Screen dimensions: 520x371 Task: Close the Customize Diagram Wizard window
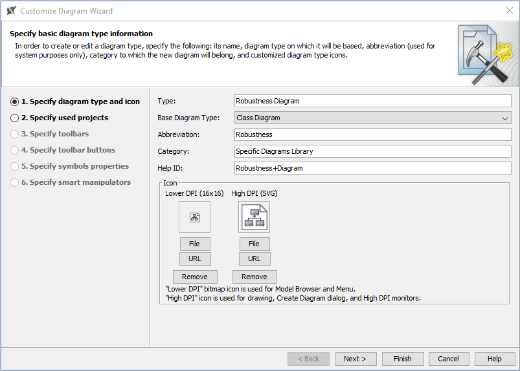pos(509,10)
